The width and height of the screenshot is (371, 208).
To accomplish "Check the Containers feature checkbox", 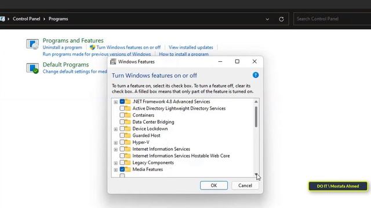I will point(122,115).
